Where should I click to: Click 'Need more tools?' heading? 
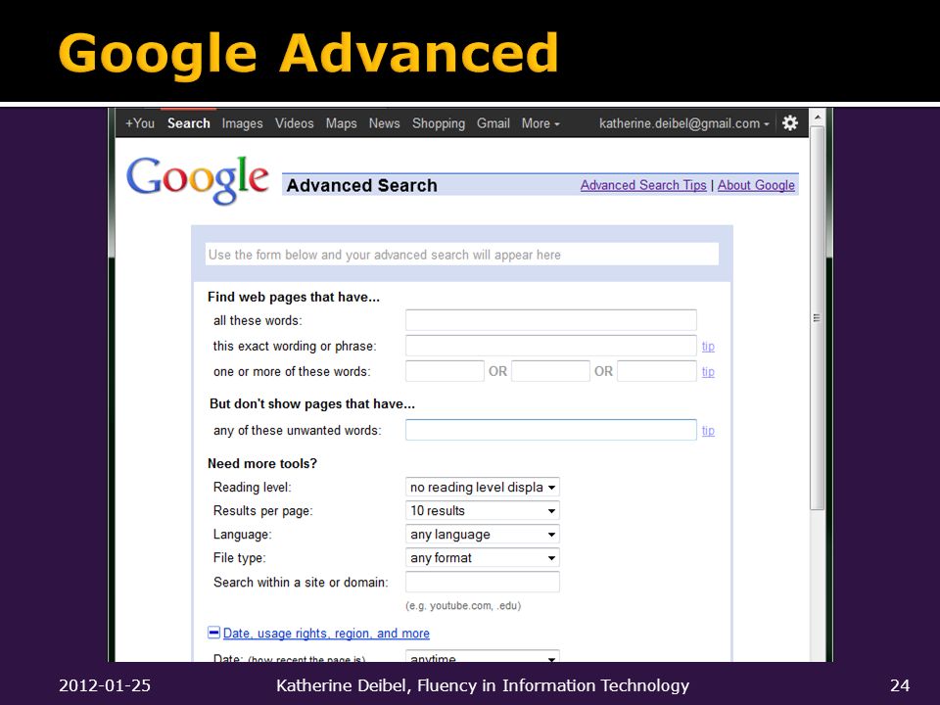262,463
